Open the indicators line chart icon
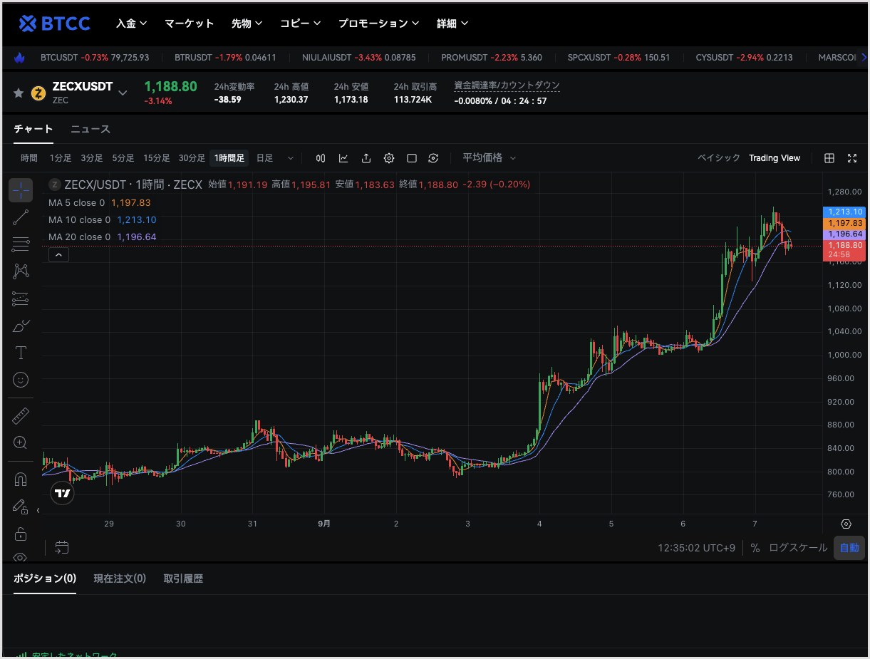Image resolution: width=870 pixels, height=659 pixels. (343, 158)
